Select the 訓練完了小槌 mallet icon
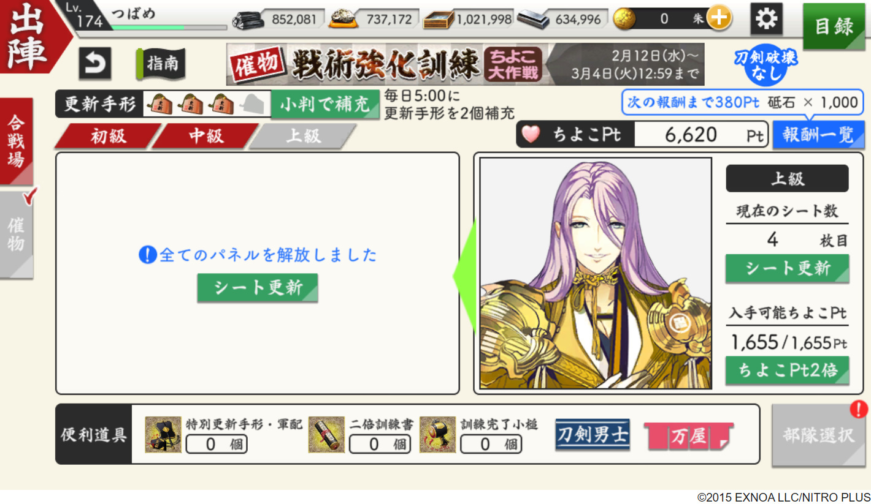 (437, 435)
